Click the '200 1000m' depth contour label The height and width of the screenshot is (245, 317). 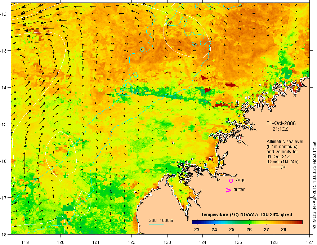tap(161, 220)
